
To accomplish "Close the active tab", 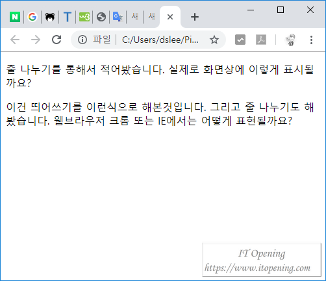I will [x=170, y=17].
